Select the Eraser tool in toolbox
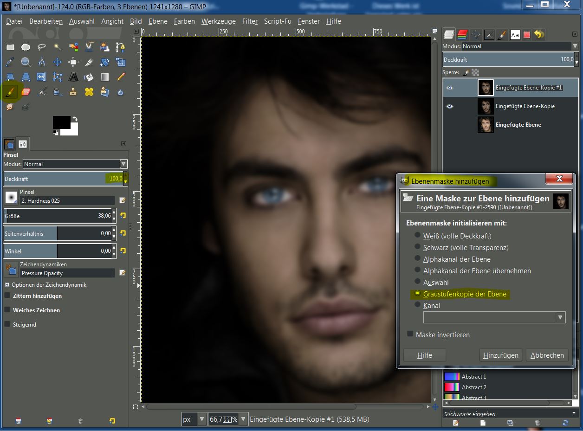Screen dimensions: 583x431 point(26,92)
